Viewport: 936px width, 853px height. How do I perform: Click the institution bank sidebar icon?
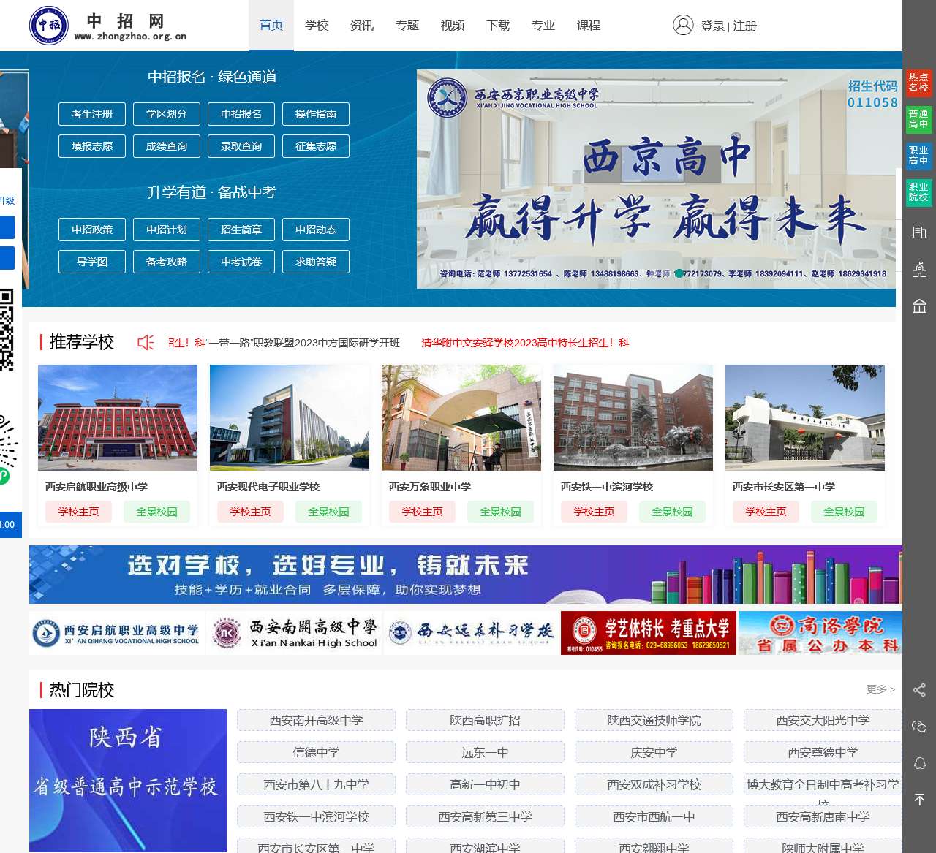919,306
